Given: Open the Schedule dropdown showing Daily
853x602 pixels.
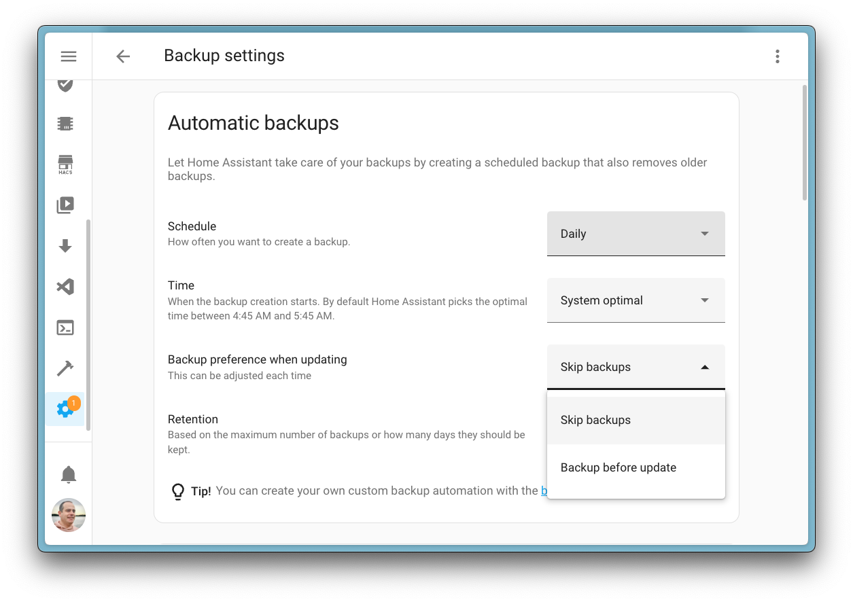Looking at the screenshot, I should [x=636, y=233].
